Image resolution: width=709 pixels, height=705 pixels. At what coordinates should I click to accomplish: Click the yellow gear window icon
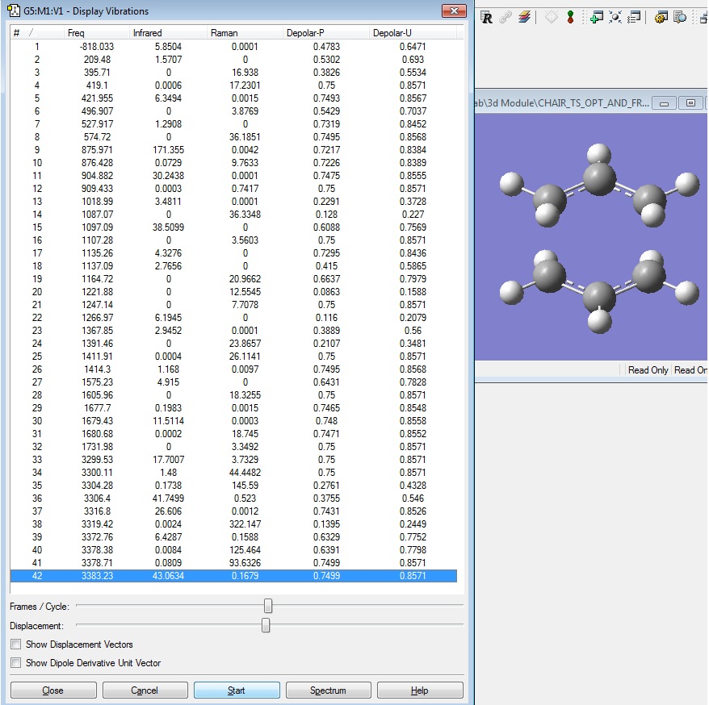661,17
